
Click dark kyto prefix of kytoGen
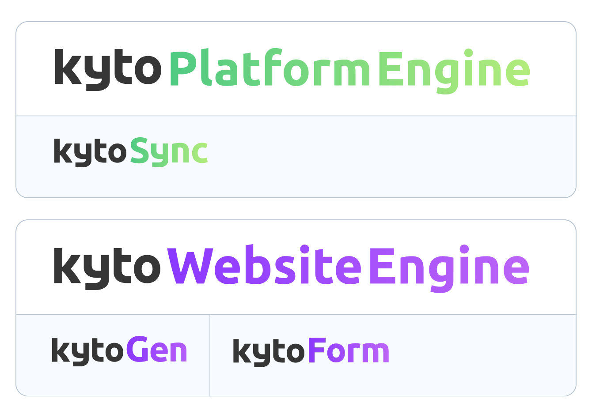(88, 351)
